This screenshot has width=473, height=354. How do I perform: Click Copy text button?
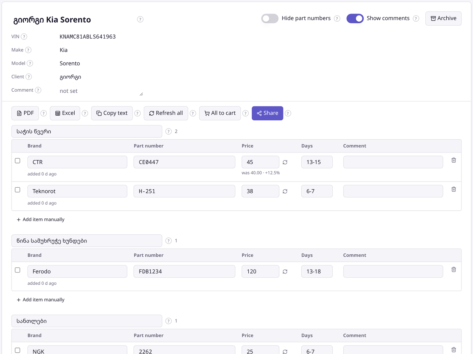tap(112, 113)
